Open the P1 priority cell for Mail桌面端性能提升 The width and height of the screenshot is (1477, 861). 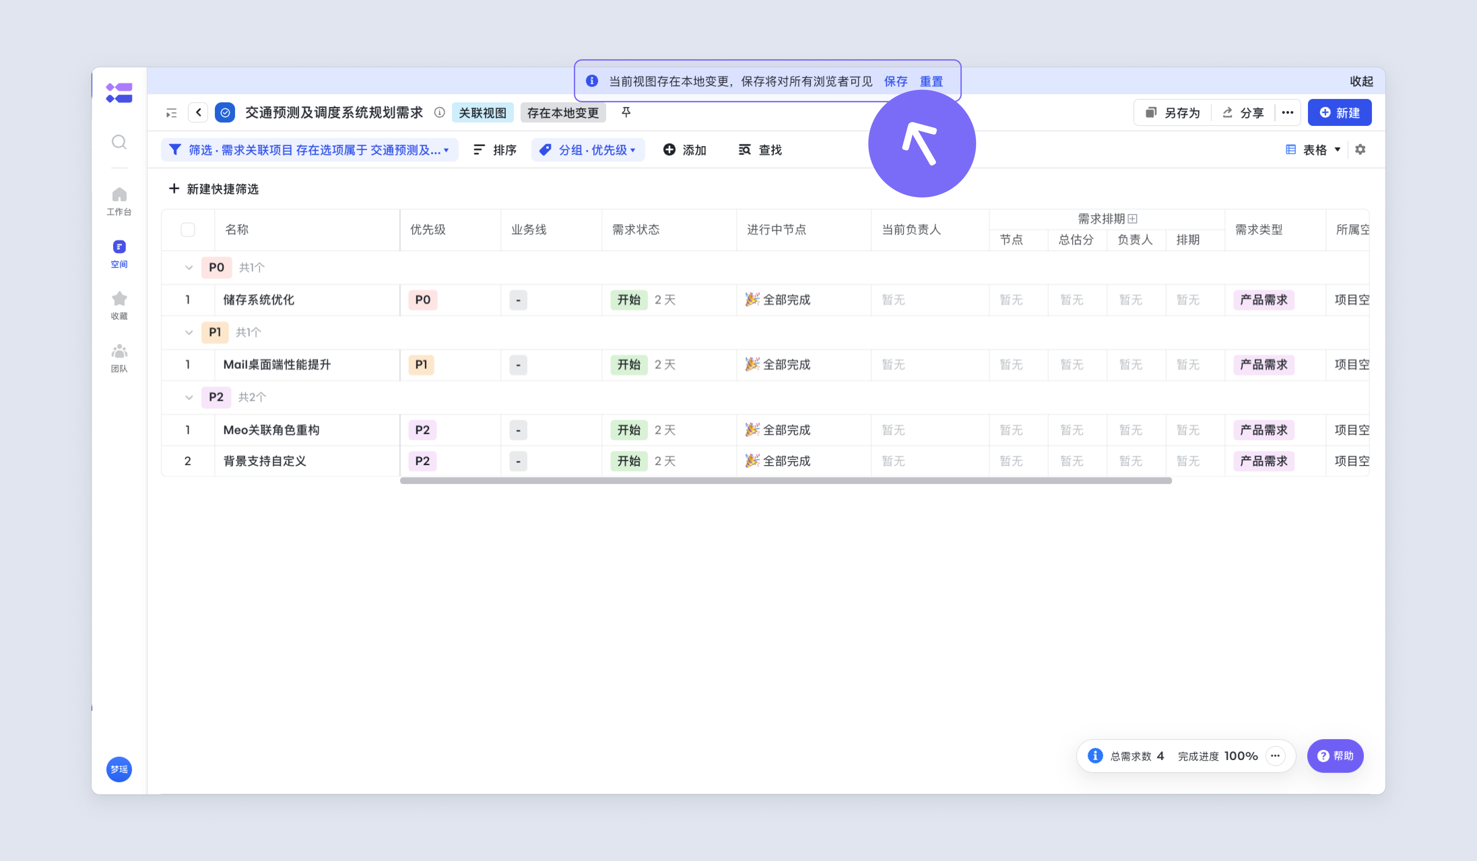coord(421,365)
